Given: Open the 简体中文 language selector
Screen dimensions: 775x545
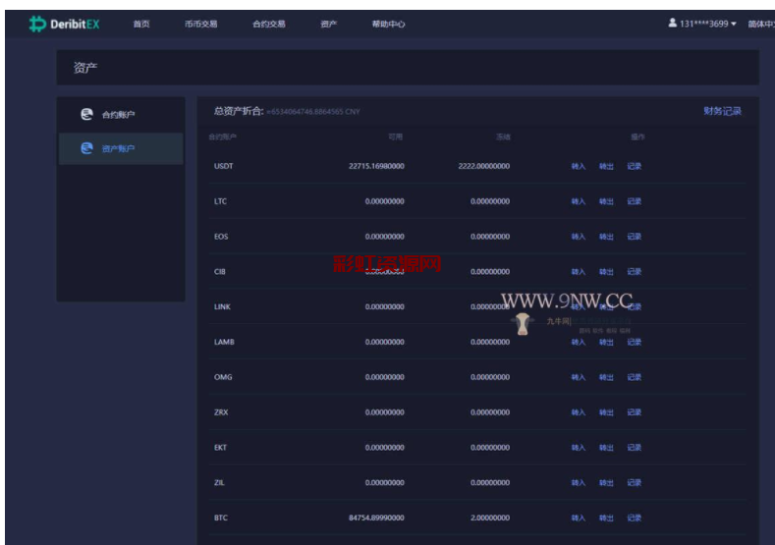Looking at the screenshot, I should point(759,24).
